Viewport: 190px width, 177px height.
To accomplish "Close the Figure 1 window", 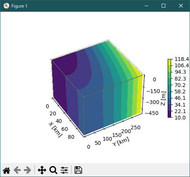I will click(x=181, y=6).
